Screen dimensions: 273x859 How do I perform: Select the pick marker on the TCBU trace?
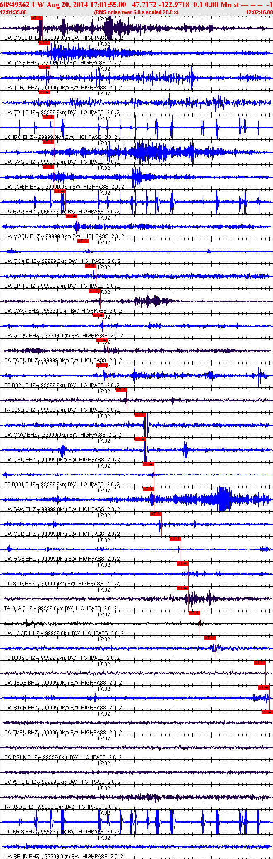(102, 340)
